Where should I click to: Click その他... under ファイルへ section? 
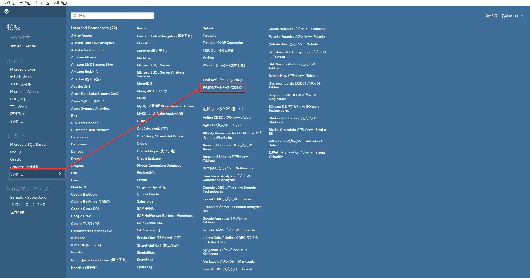pos(17,122)
